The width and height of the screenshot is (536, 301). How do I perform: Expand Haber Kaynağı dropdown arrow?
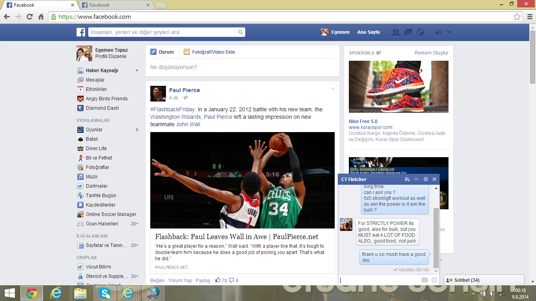[x=137, y=71]
